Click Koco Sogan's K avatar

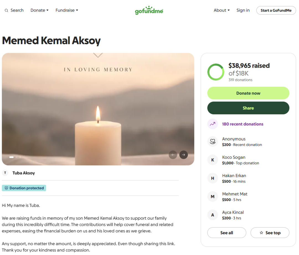[x=213, y=160]
